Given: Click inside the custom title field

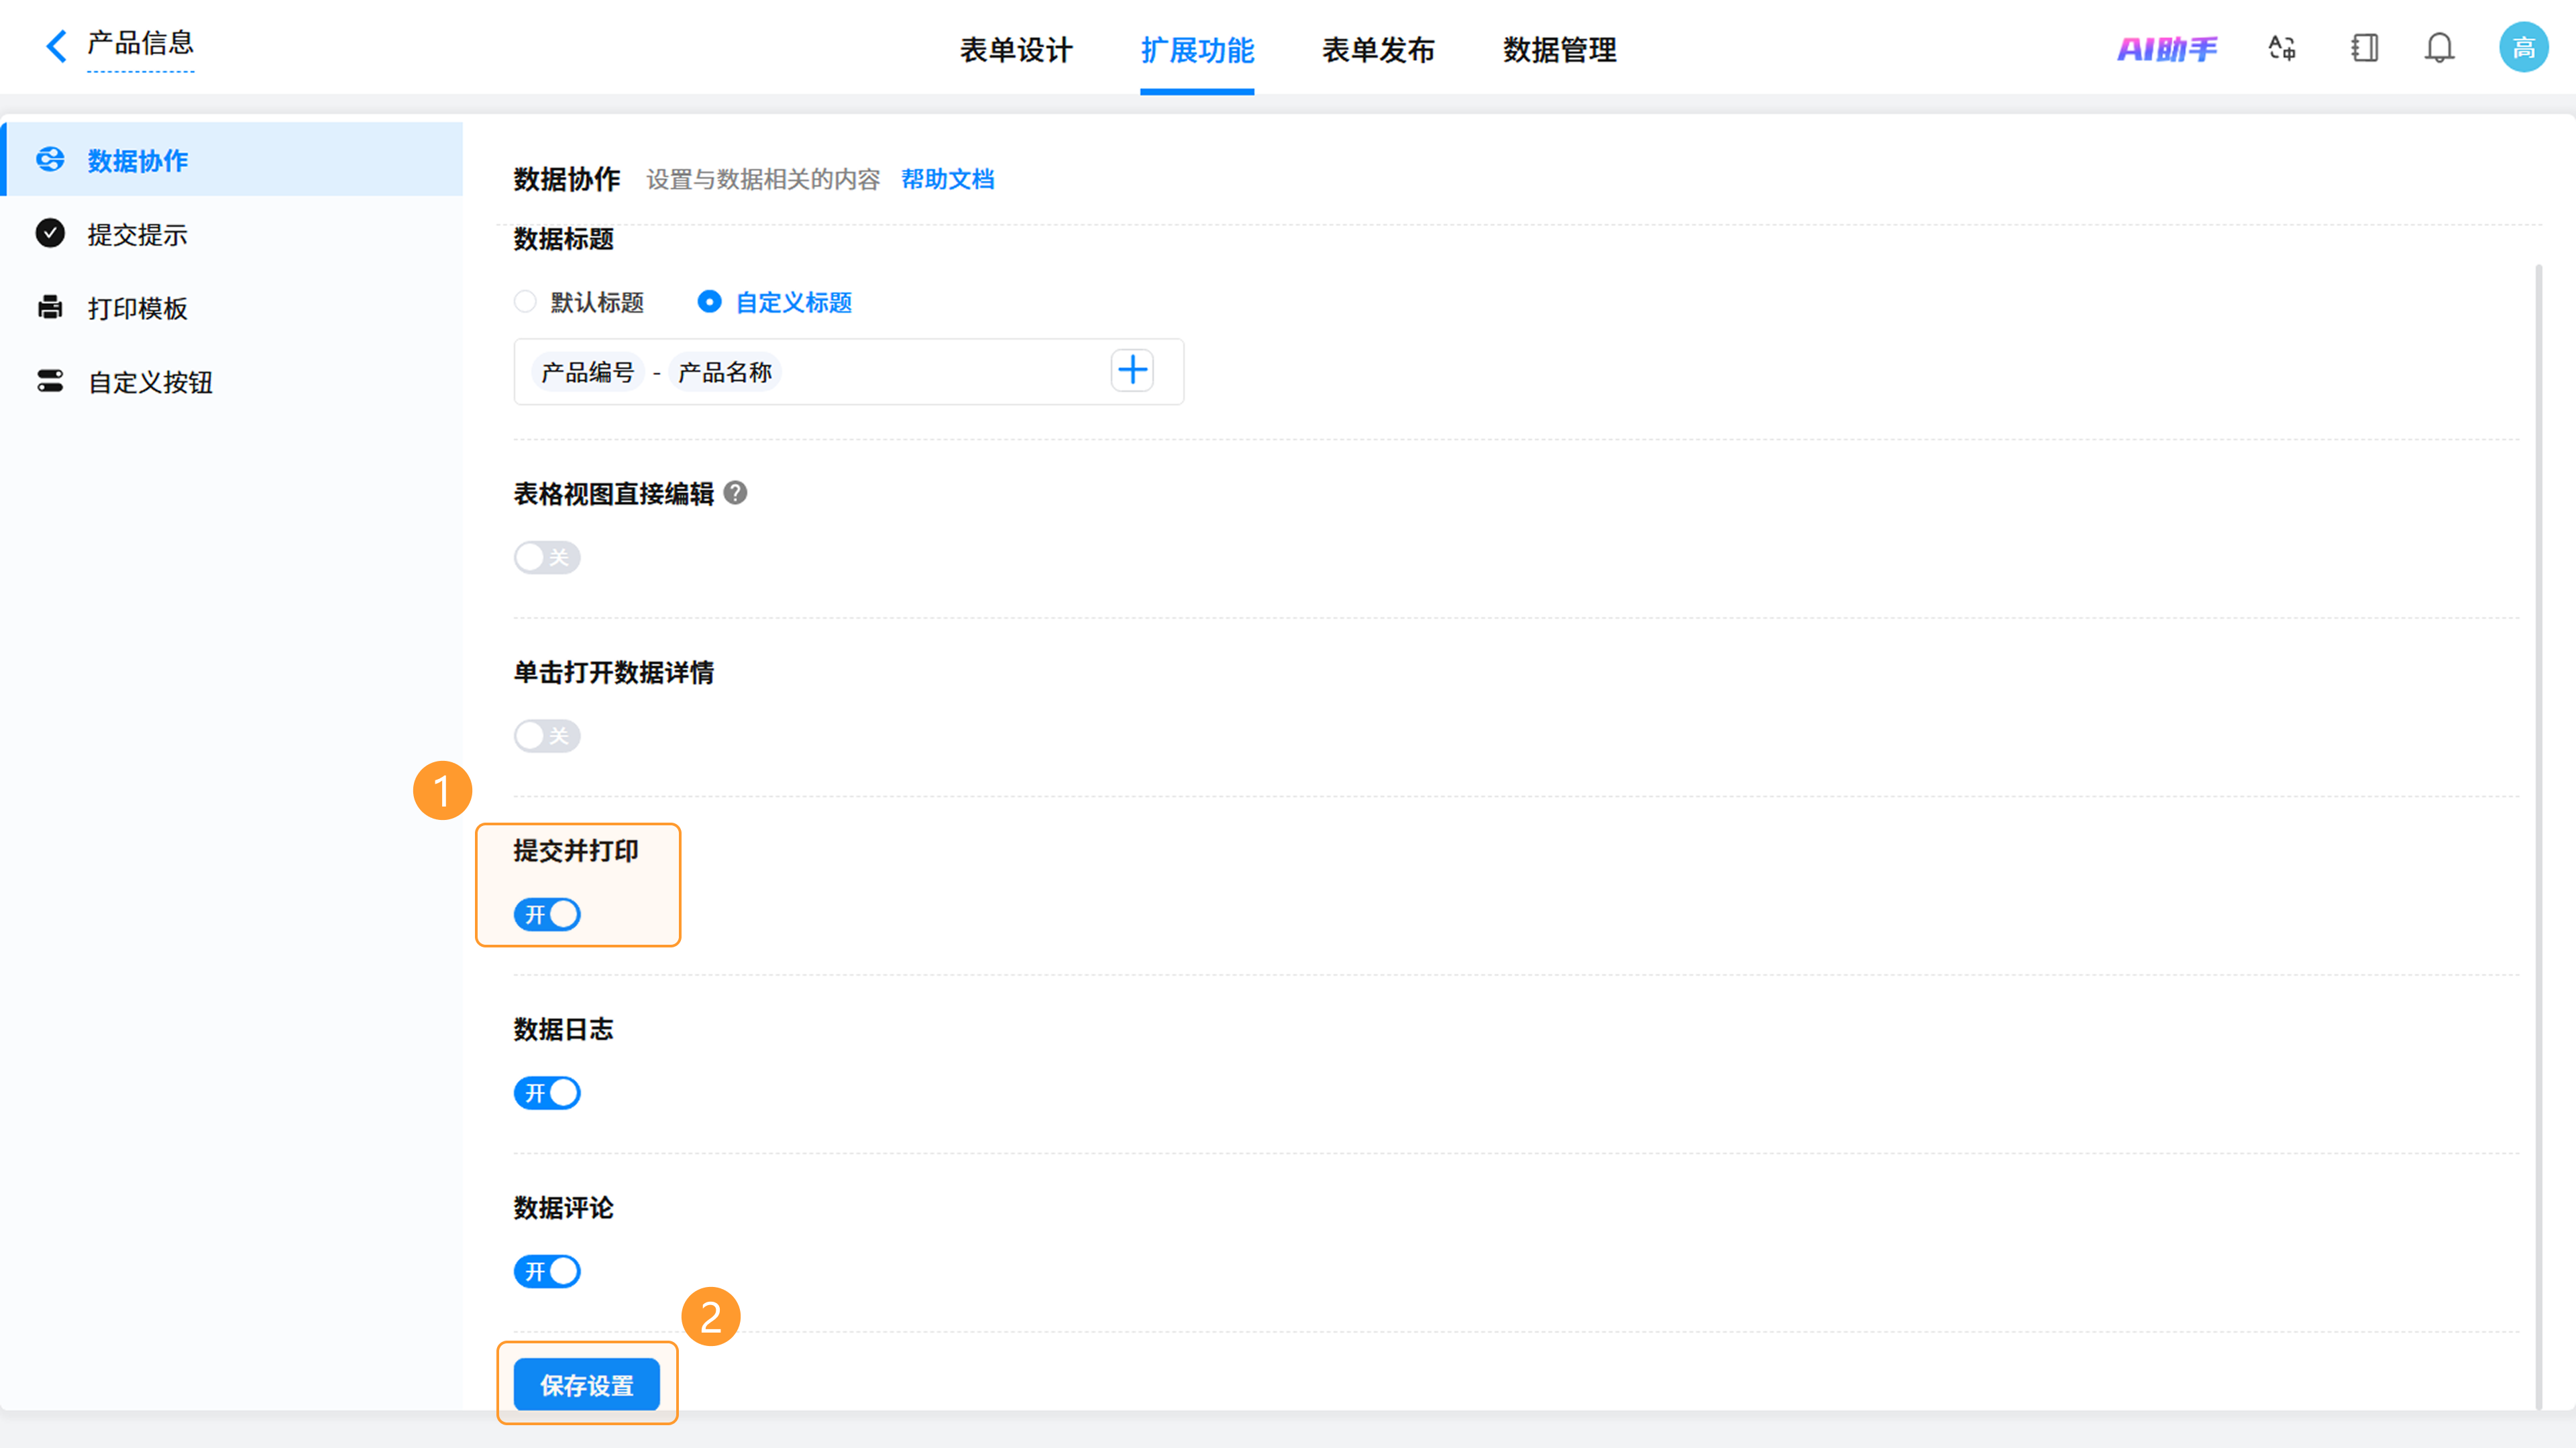Looking at the screenshot, I should pyautogui.click(x=849, y=372).
